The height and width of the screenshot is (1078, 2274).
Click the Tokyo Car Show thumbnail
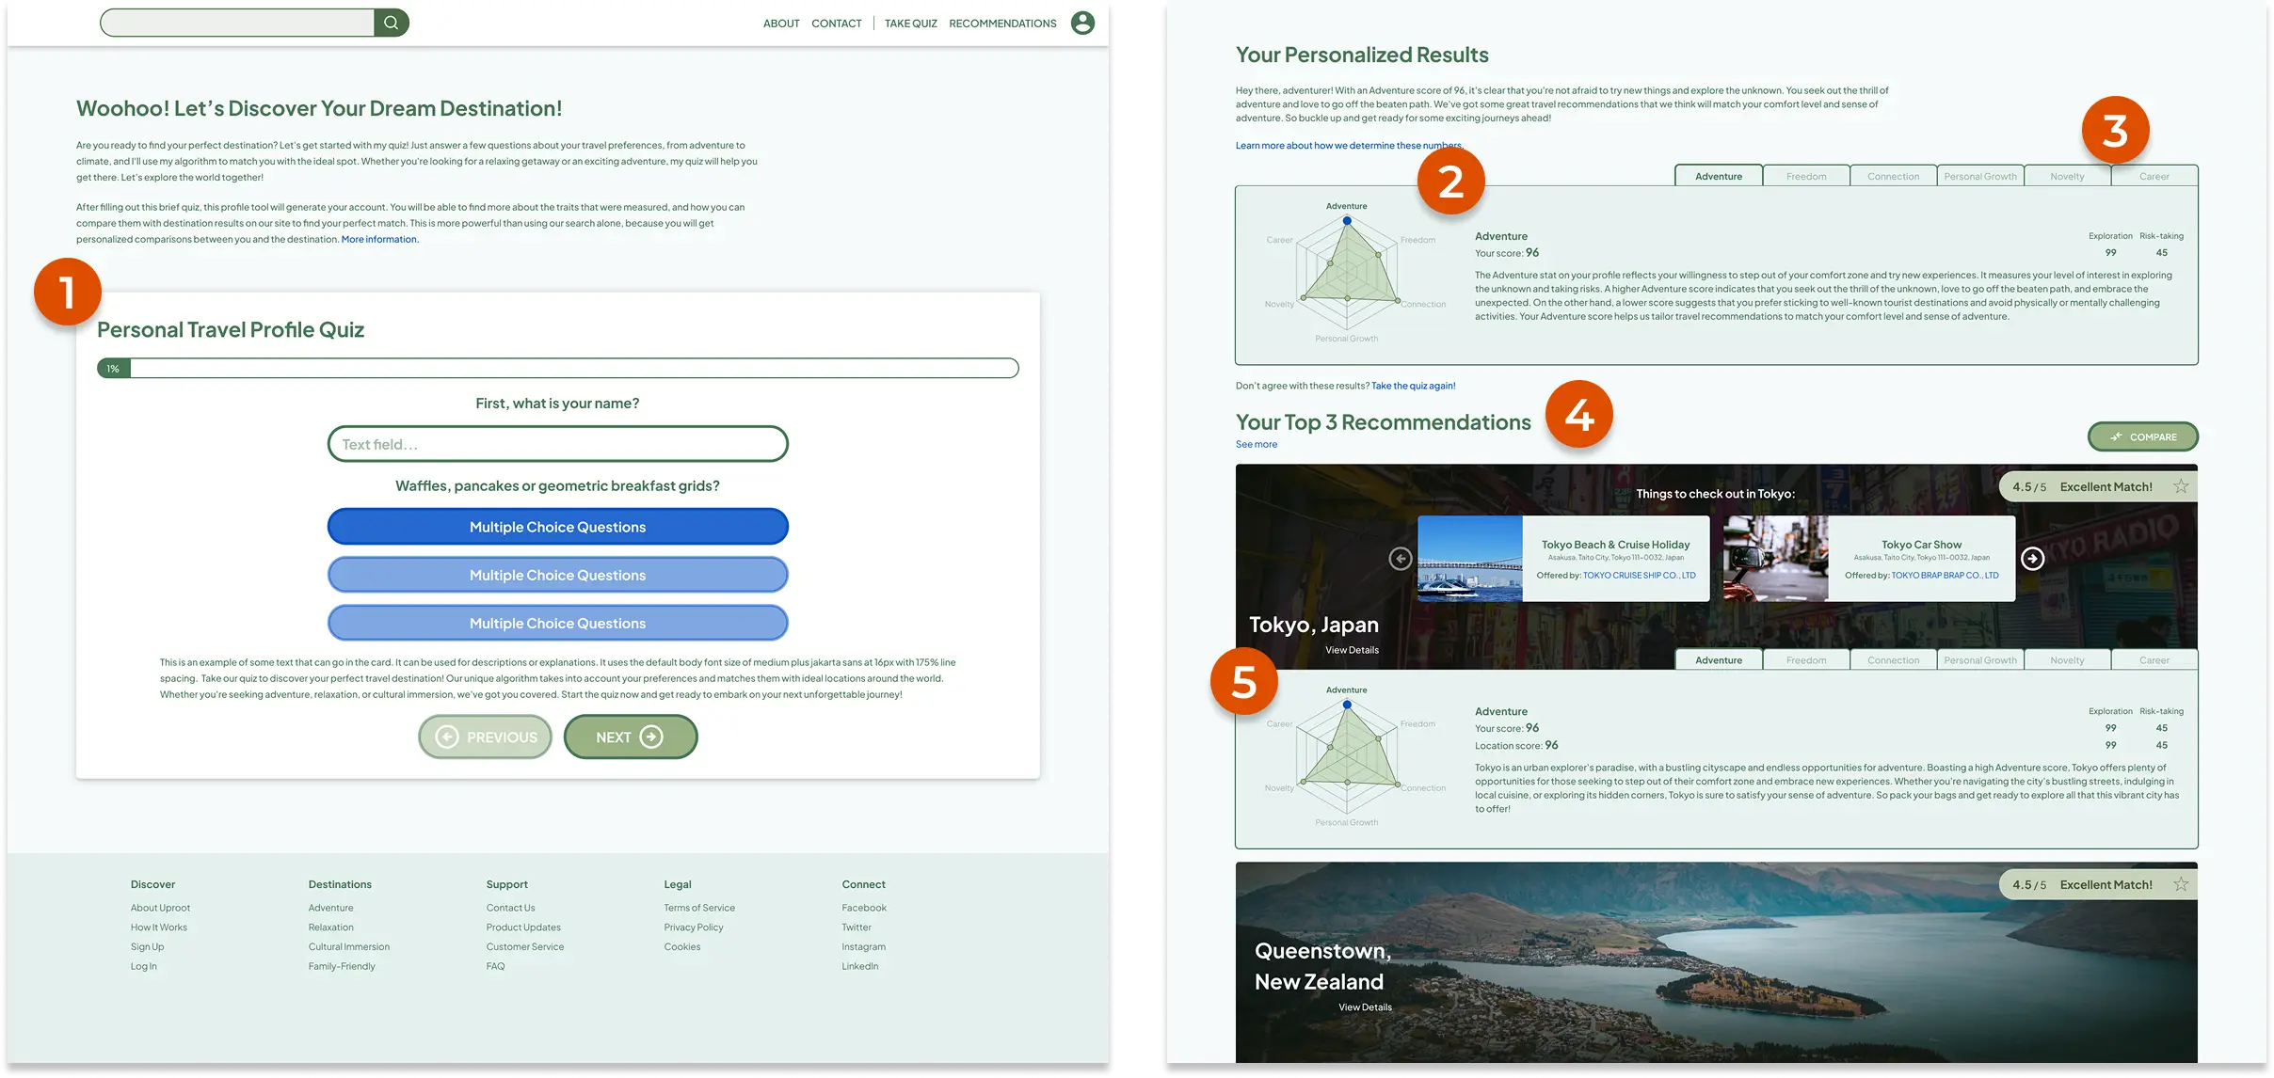1775,558
